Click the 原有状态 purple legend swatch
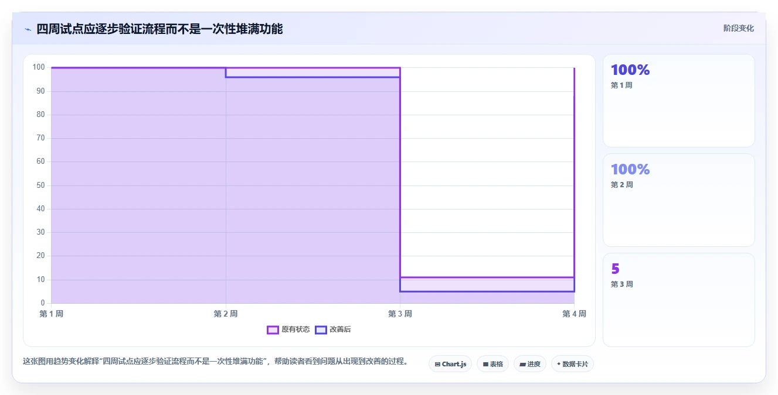The image size is (778, 395). point(273,330)
